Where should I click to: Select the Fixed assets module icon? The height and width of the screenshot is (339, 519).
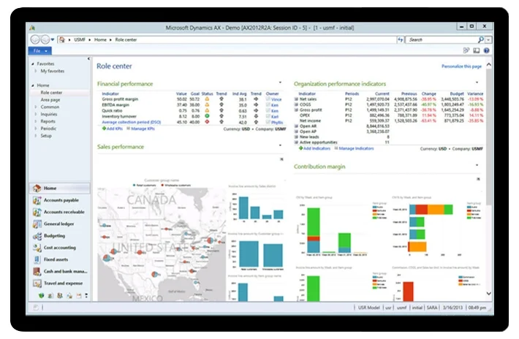click(x=37, y=259)
